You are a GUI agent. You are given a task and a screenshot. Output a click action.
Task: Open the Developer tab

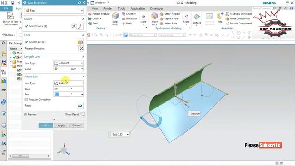157,9
